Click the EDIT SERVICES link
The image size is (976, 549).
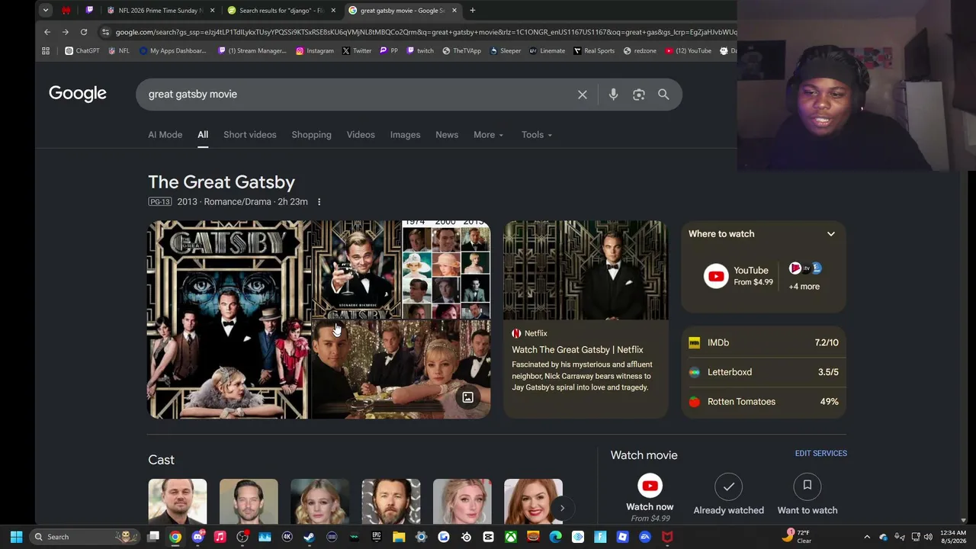pos(821,454)
